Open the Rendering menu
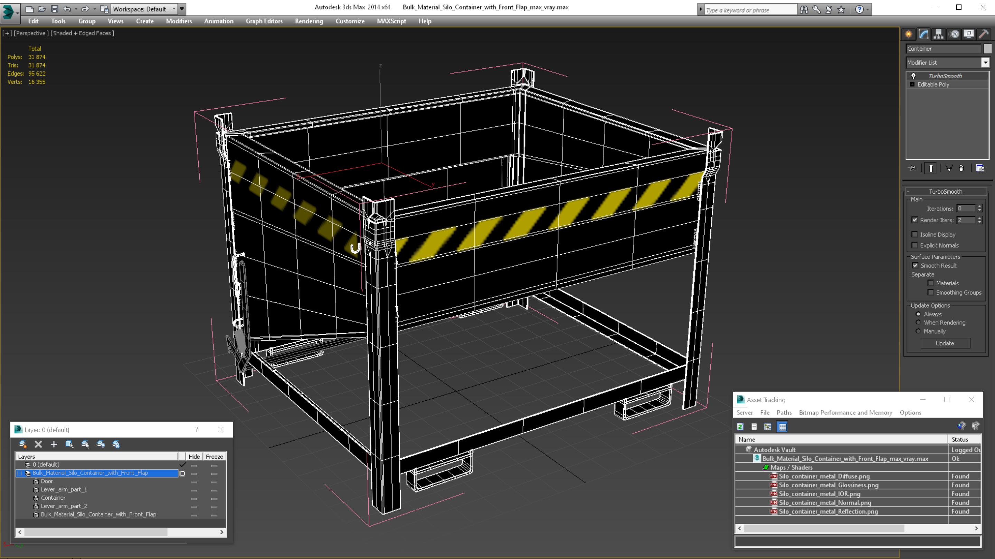 (309, 21)
